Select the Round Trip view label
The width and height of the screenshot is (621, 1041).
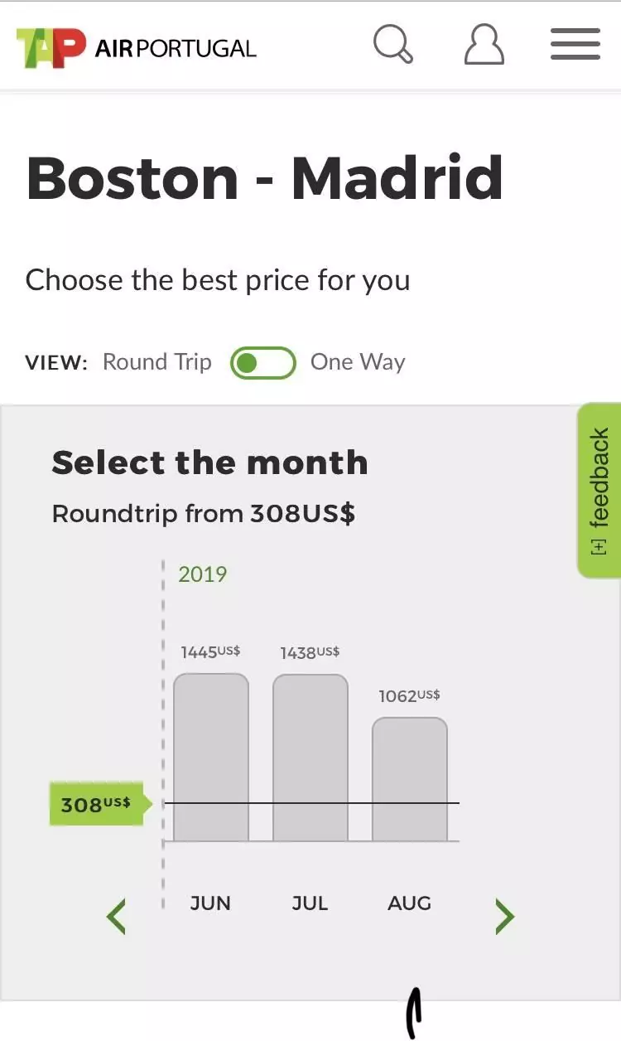tap(157, 362)
